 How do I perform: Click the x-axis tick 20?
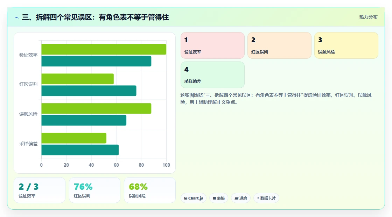66,165
